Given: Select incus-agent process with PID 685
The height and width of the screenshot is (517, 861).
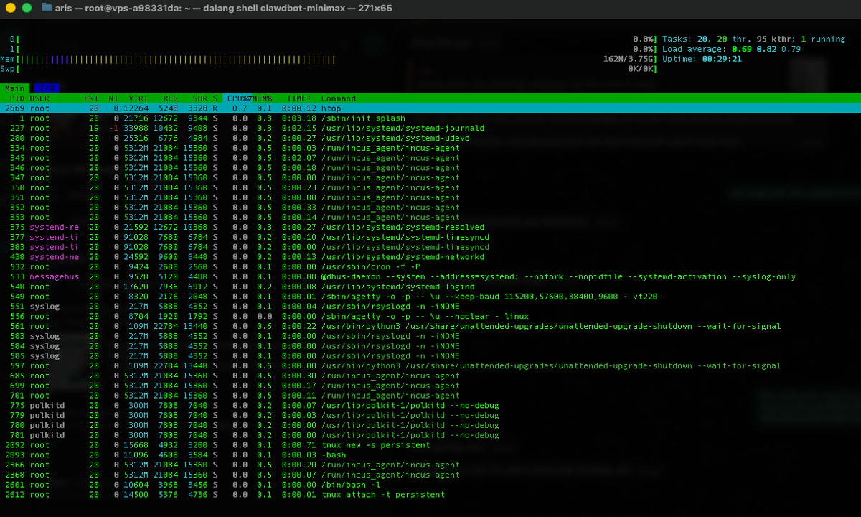Looking at the screenshot, I should 430,376.
